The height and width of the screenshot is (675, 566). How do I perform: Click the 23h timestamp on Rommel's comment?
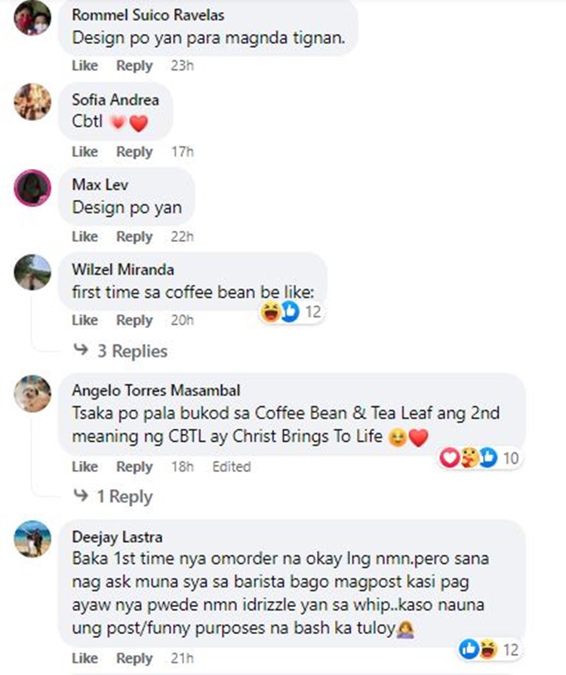182,66
